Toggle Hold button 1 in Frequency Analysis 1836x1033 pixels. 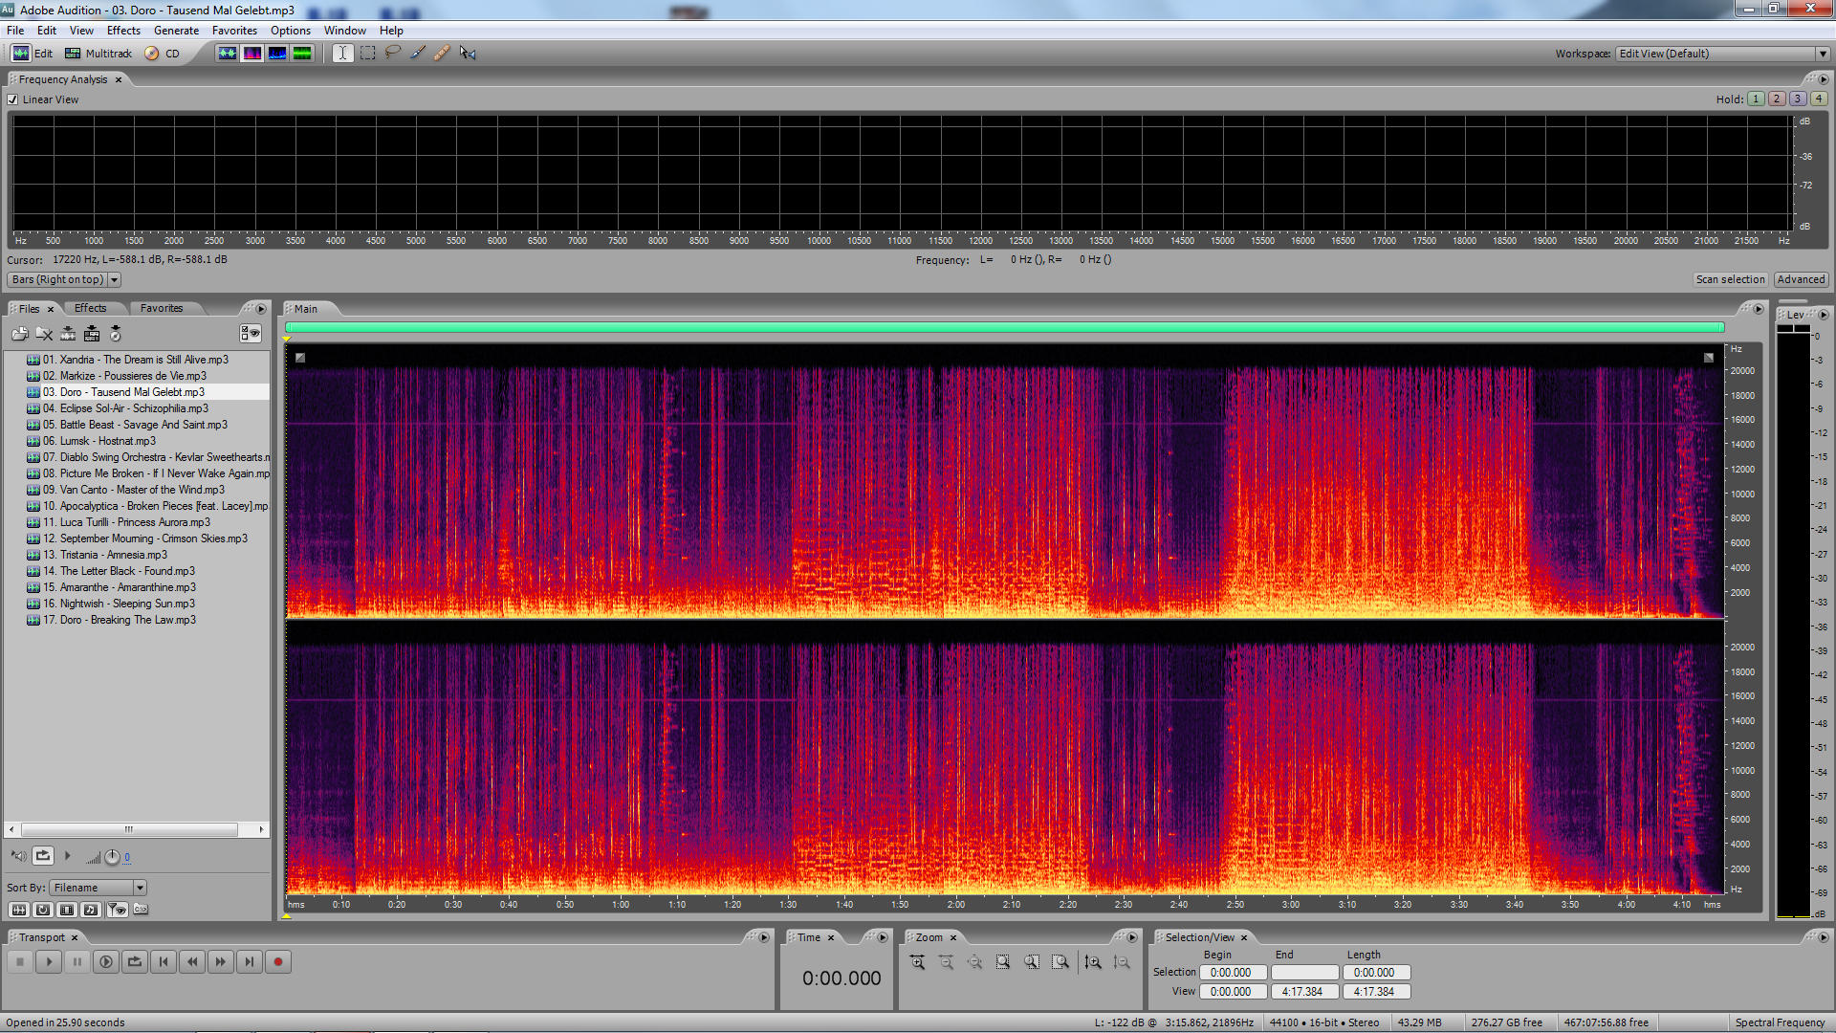(x=1756, y=99)
